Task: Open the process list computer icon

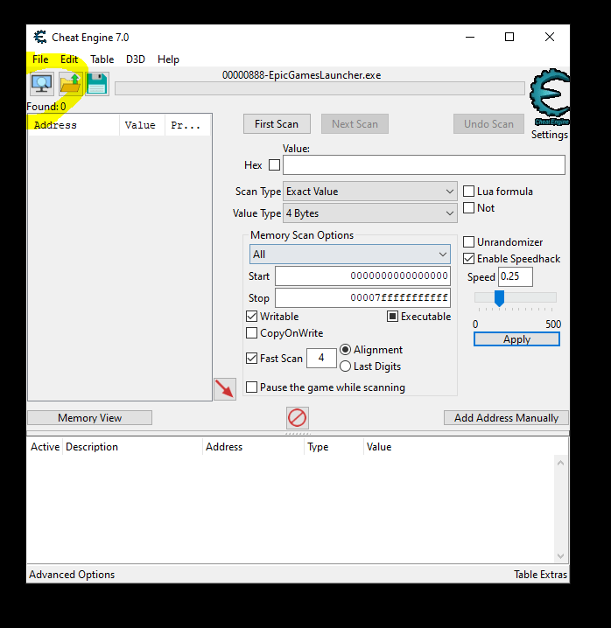Action: pos(42,84)
